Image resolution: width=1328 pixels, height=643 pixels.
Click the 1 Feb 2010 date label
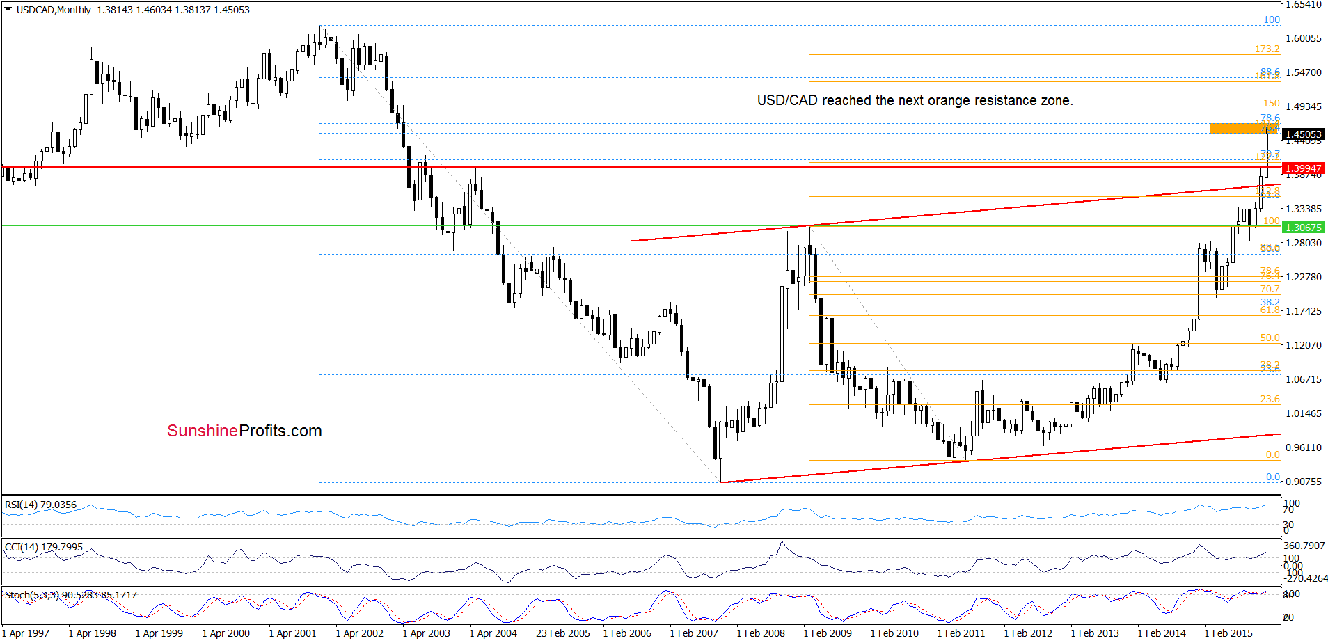(x=894, y=633)
